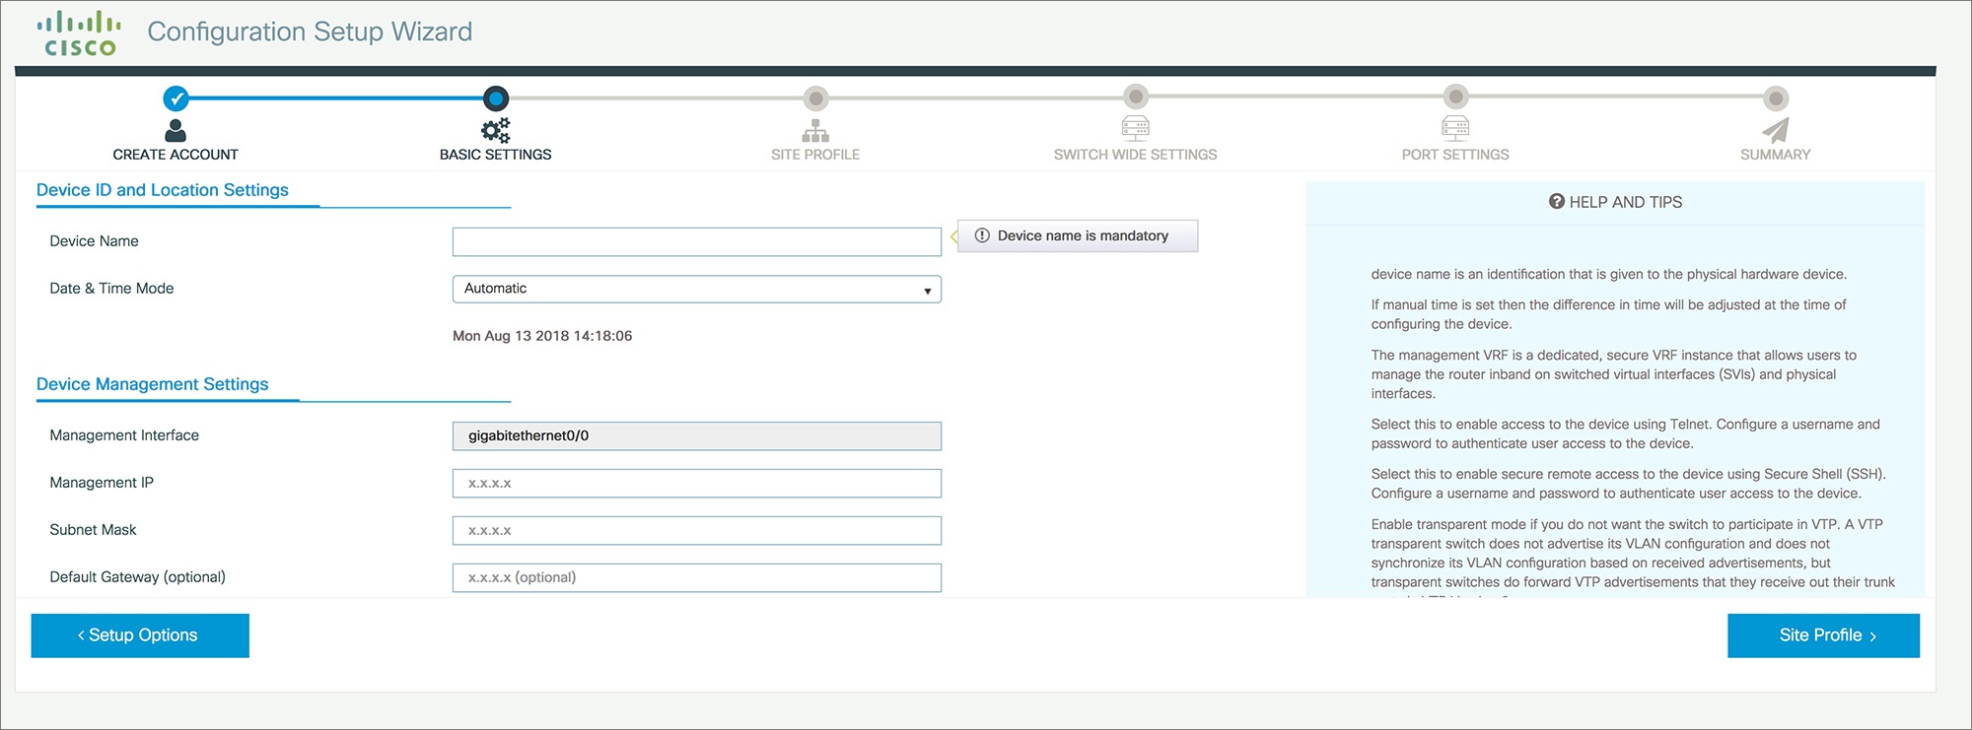1972x730 pixels.
Task: Click the completed Create Account checkmark step
Action: (x=176, y=99)
